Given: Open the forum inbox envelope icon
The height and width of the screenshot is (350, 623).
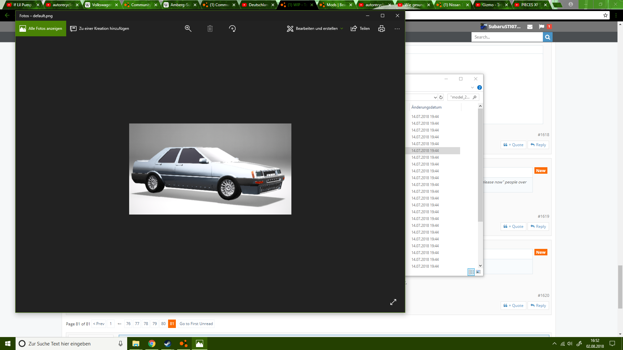Looking at the screenshot, I should click(x=530, y=27).
